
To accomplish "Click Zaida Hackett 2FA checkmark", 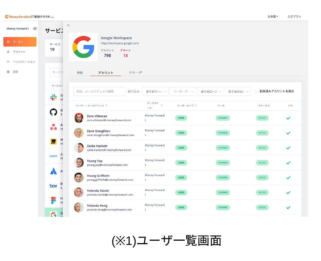I will click(288, 148).
